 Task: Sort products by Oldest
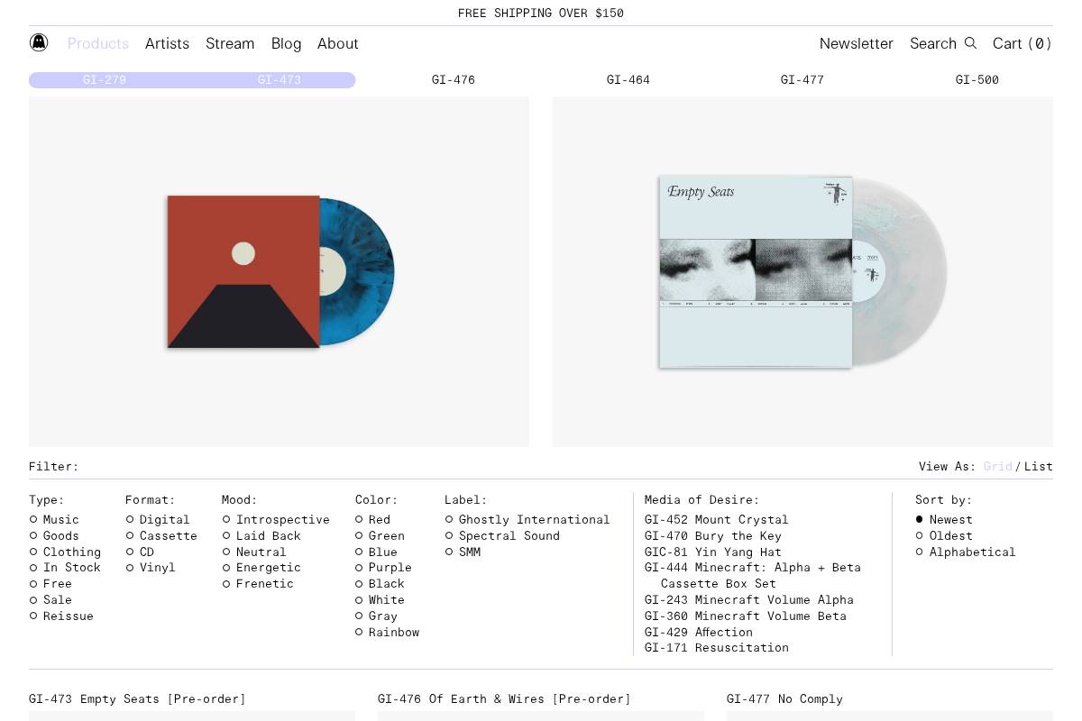click(944, 536)
